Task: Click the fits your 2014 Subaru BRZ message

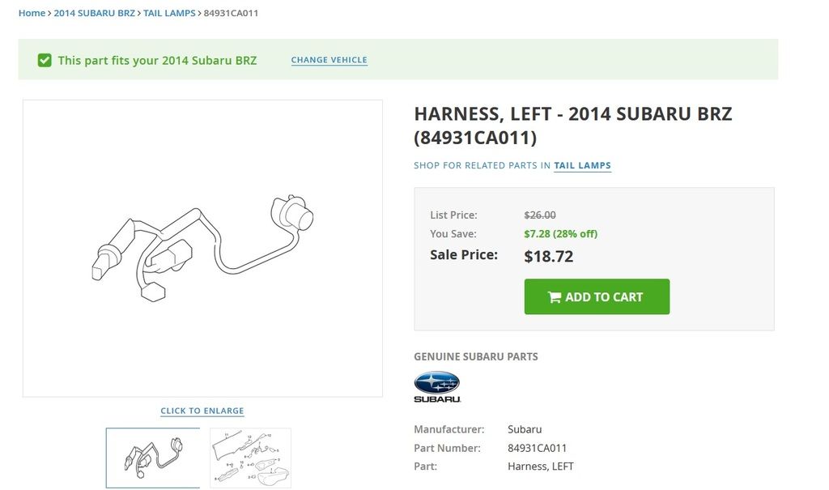Action: [157, 60]
